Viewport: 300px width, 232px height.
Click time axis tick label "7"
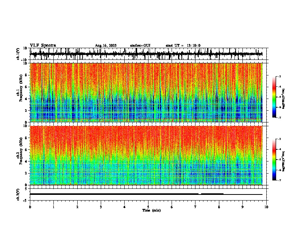click(195, 207)
